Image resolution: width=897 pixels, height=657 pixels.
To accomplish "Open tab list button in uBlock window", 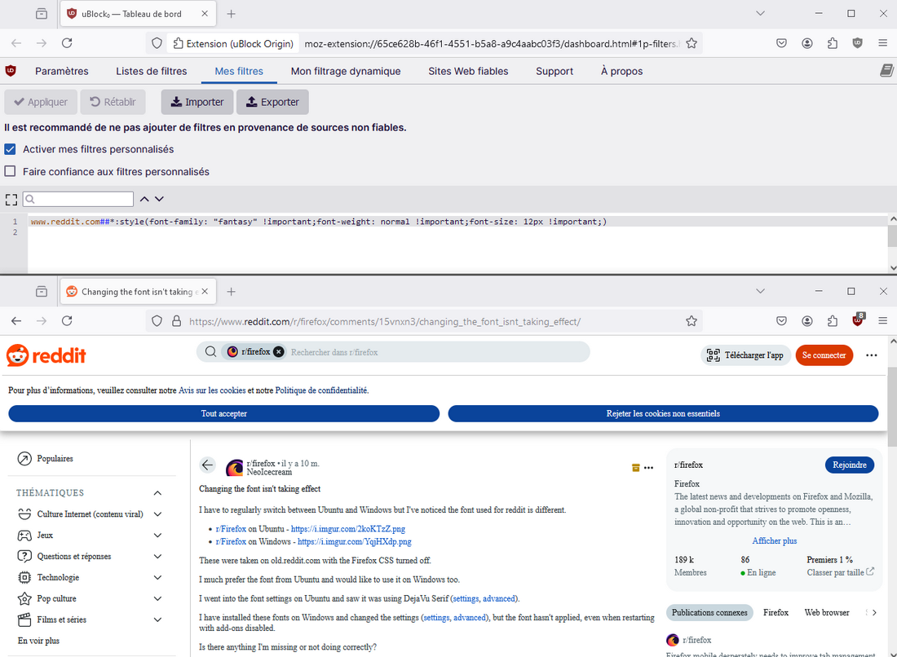I will point(760,13).
